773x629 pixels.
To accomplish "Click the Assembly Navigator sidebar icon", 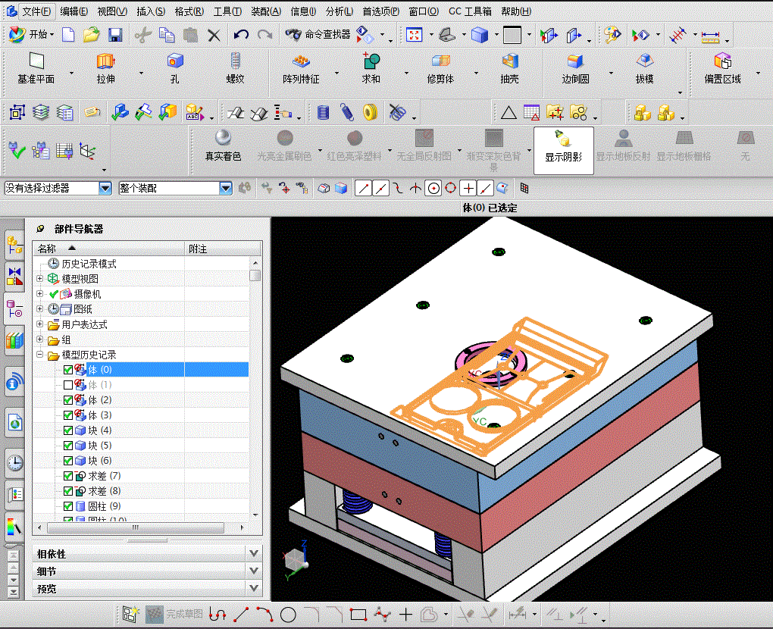I will pyautogui.click(x=15, y=245).
